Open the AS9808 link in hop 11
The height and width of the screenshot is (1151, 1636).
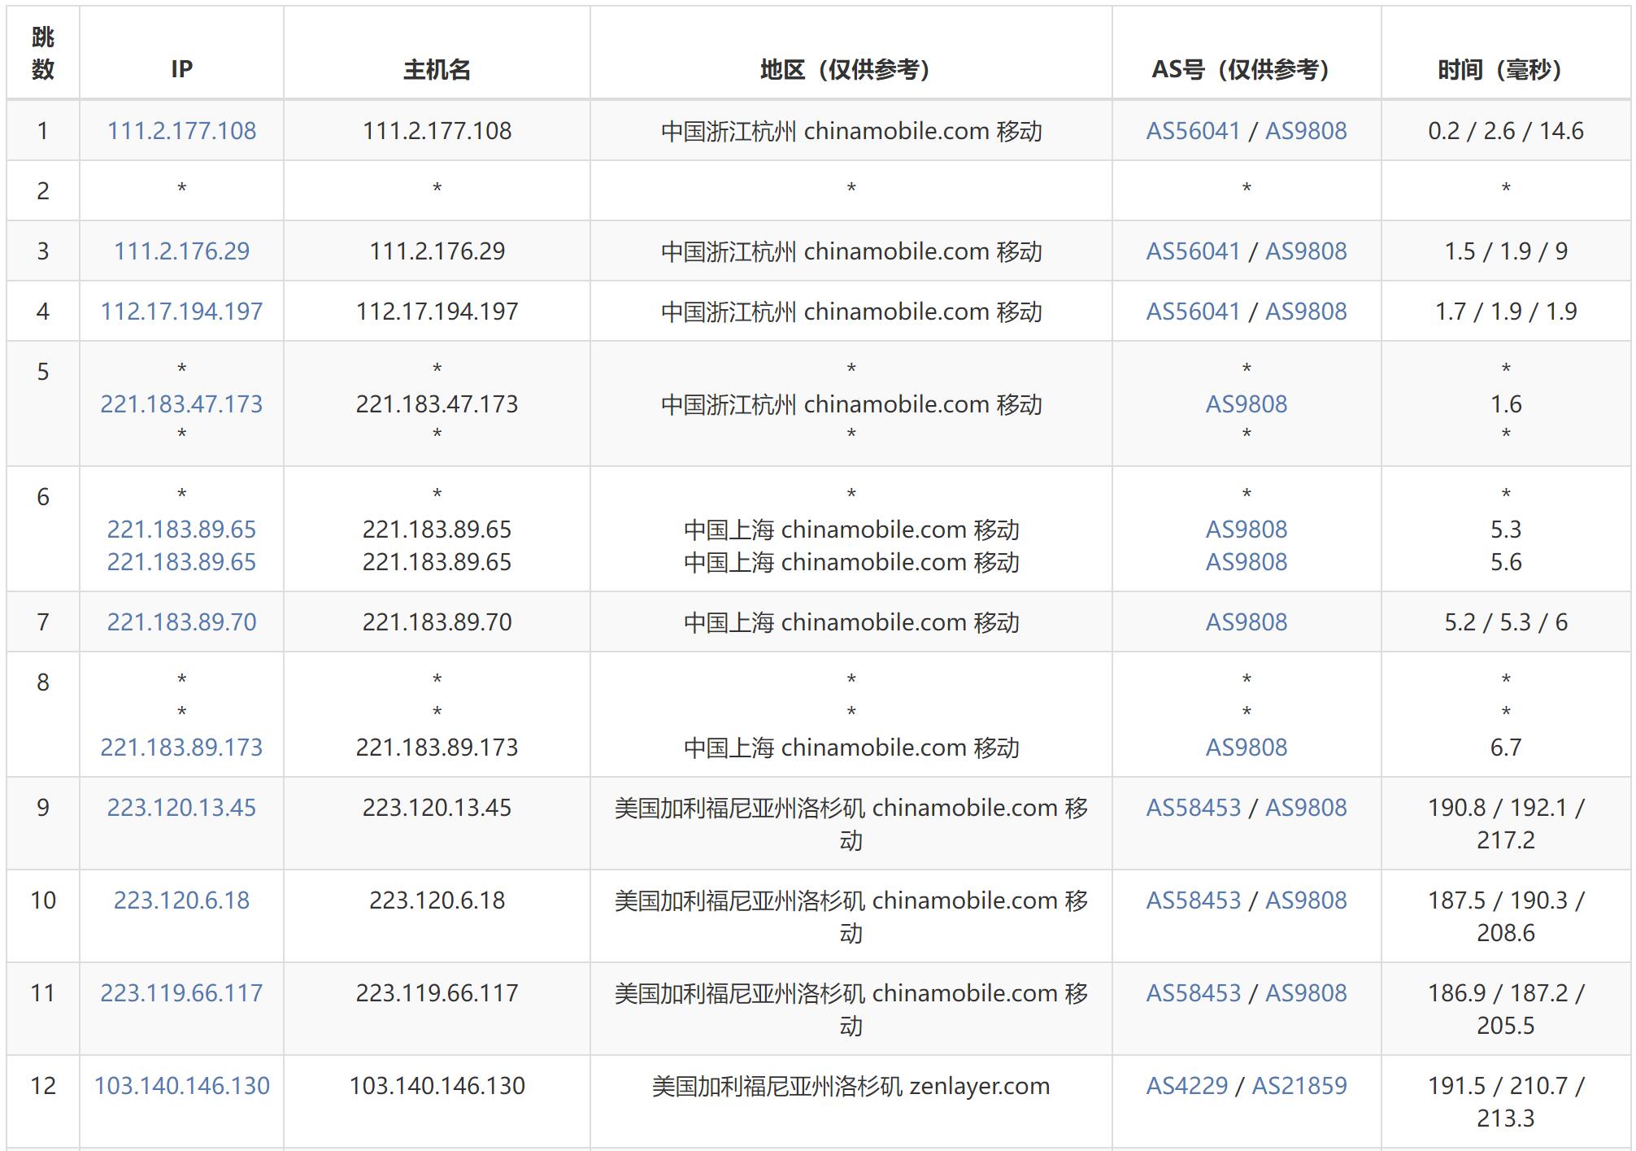coord(1306,993)
